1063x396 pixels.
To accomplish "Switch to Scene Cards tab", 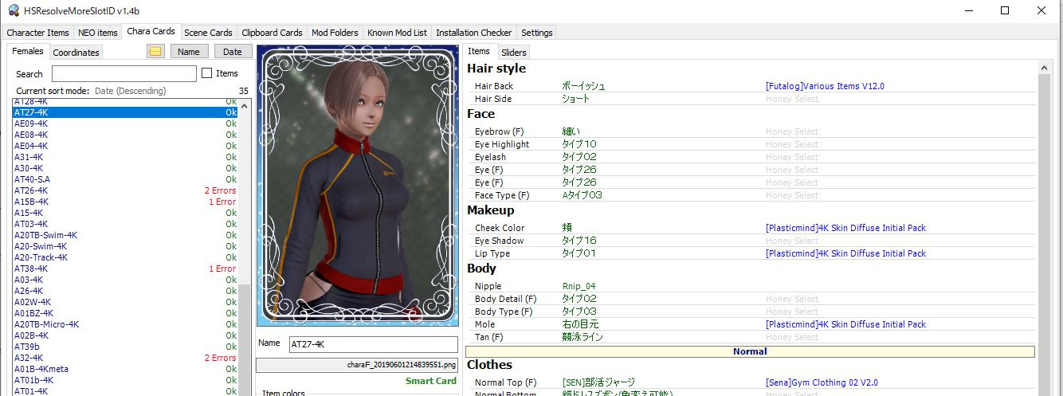I will pyautogui.click(x=208, y=33).
